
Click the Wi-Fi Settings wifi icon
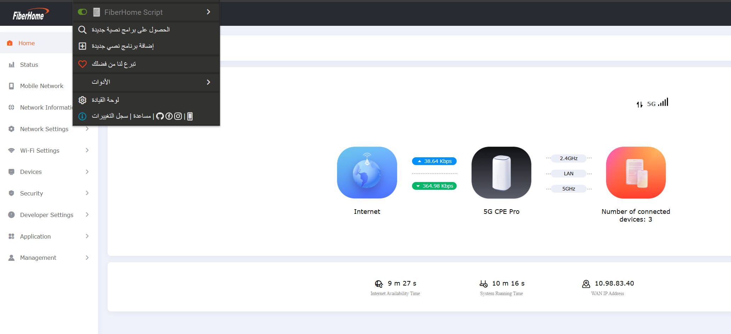(11, 151)
